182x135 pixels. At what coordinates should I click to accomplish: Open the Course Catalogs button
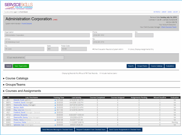click(157, 66)
